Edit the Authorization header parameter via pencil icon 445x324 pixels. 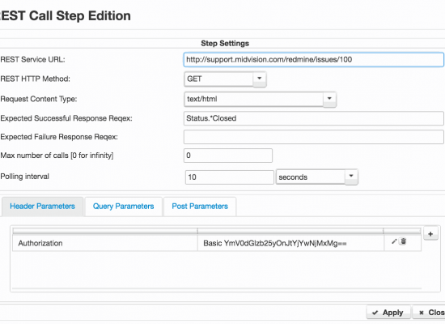click(394, 241)
